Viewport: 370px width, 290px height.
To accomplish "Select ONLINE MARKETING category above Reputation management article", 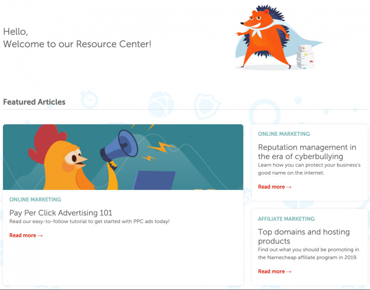I will click(284, 134).
